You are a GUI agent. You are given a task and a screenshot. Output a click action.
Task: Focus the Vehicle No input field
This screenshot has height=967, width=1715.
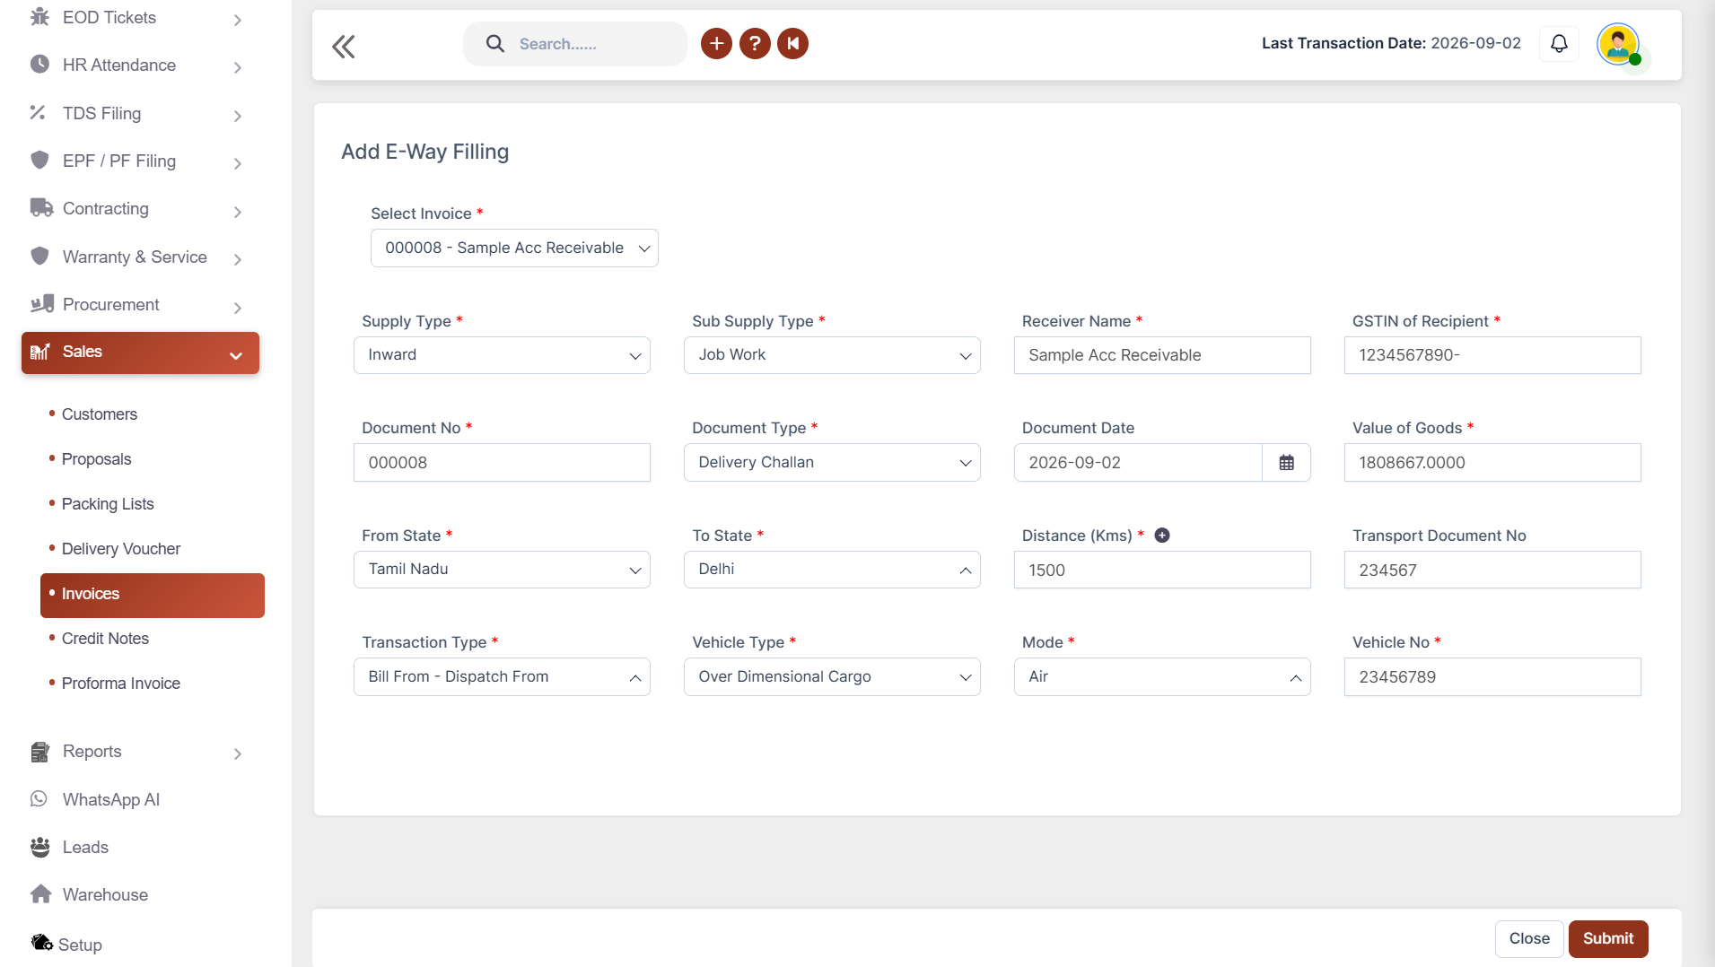(x=1492, y=677)
